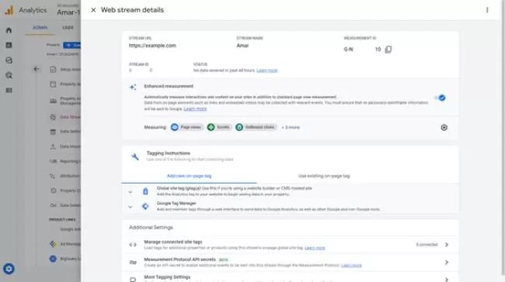Open Learn more in Measurement Protocol row
Screen dimensions: 505x282
351,265
